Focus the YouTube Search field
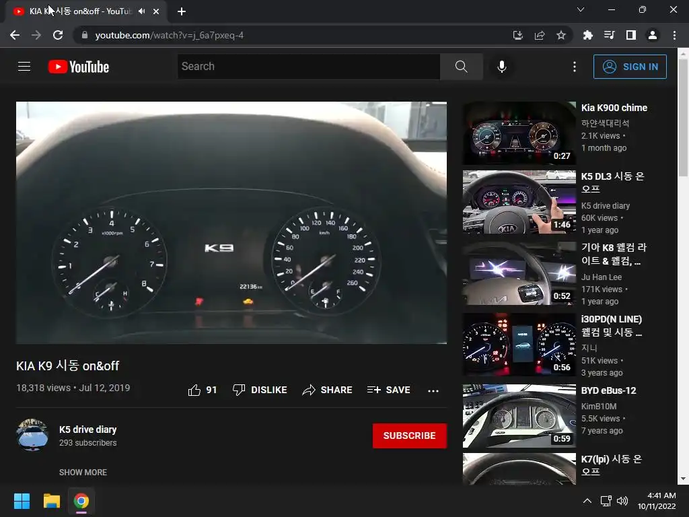This screenshot has width=689, height=517. tap(309, 67)
